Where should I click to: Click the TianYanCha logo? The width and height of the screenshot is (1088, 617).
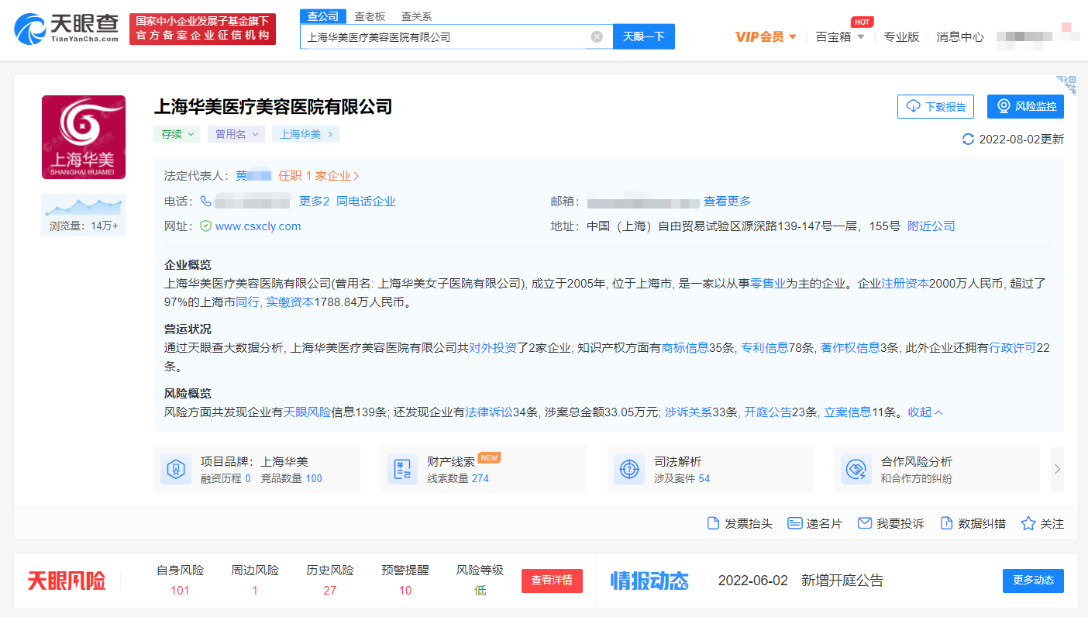click(x=67, y=29)
